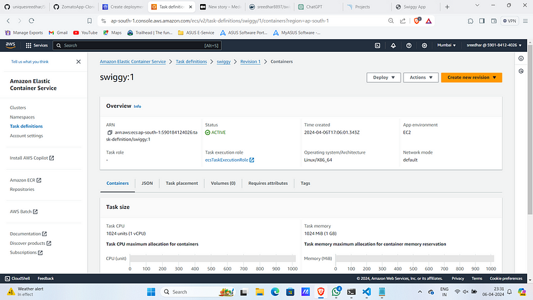Open Requires attributes tab
This screenshot has height=300, width=533.
[x=268, y=184]
